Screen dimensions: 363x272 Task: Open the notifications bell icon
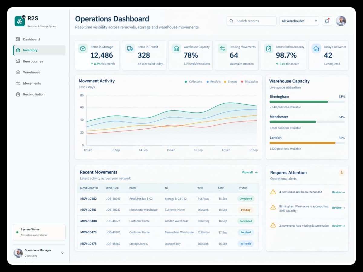click(x=327, y=21)
